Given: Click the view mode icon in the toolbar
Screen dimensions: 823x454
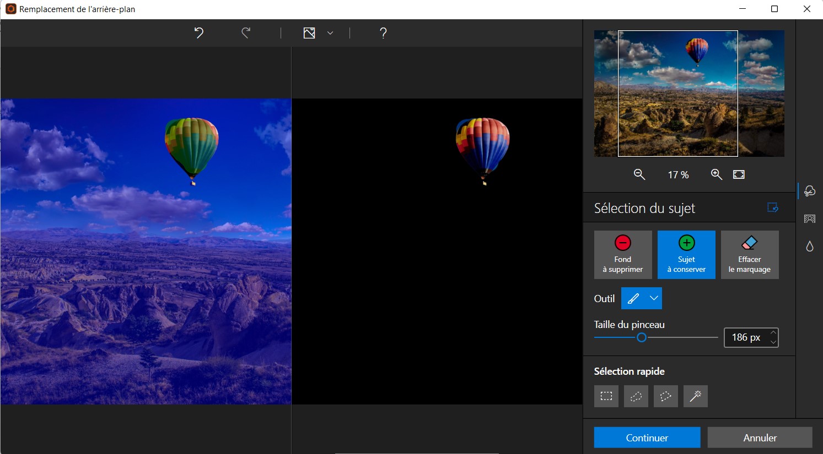Looking at the screenshot, I should tap(309, 33).
